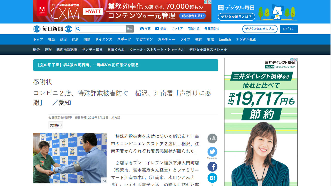Select ウォール・ストリート・ジャーナル sub-tab

click(x=157, y=49)
